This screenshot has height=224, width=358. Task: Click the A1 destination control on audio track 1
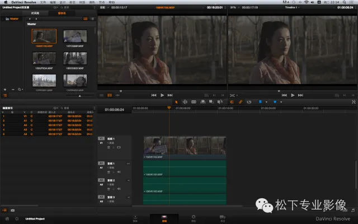[101, 163]
